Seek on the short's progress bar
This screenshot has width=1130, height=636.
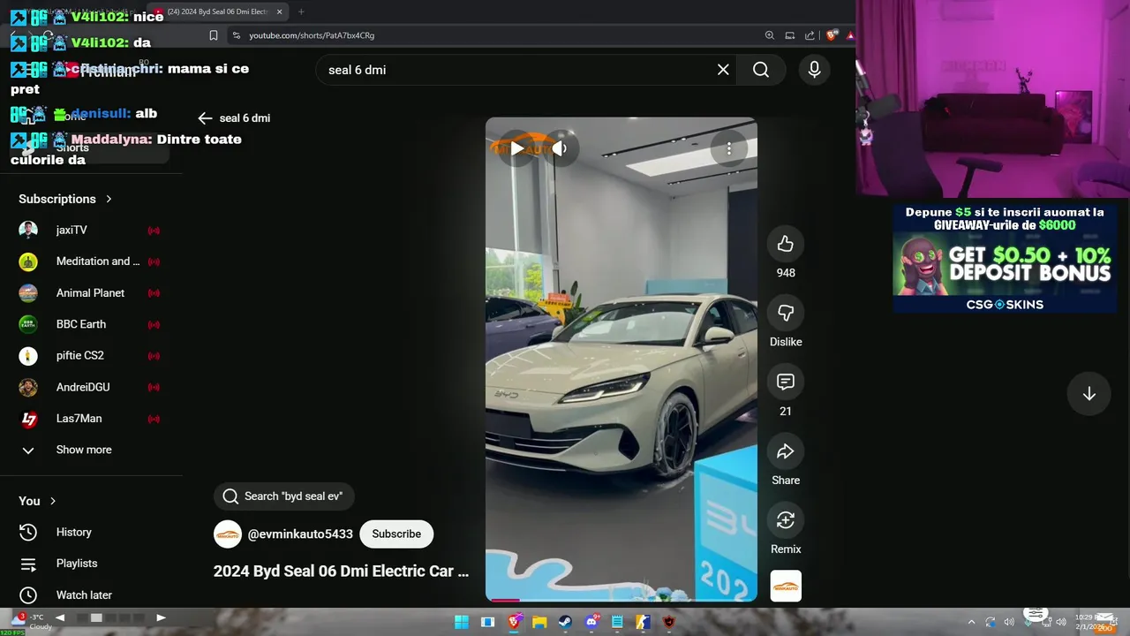[621, 600]
